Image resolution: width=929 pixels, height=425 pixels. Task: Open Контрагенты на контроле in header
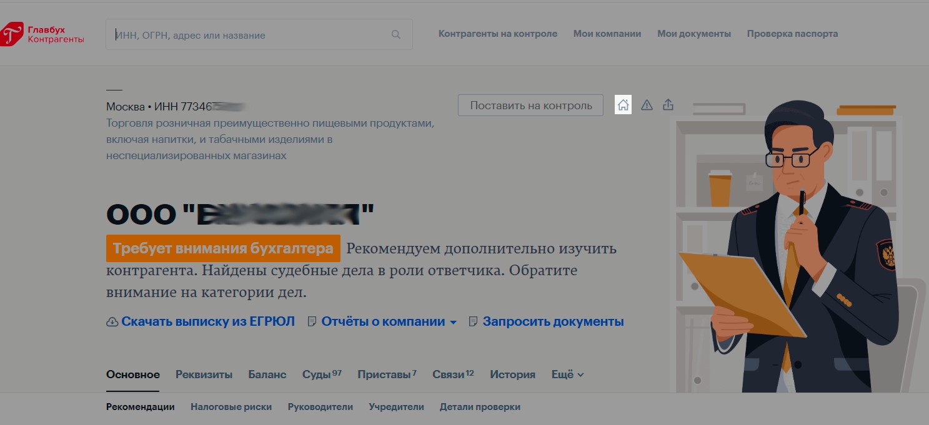pos(497,34)
